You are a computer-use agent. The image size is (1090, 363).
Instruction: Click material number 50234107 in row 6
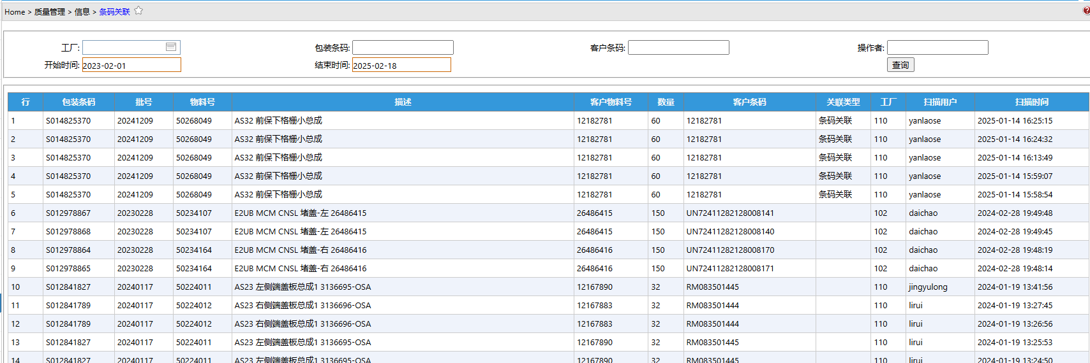[194, 213]
